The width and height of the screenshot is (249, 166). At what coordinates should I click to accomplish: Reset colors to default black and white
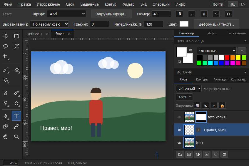click(x=179, y=62)
